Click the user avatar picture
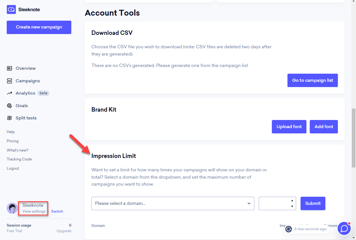 [x=12, y=208]
